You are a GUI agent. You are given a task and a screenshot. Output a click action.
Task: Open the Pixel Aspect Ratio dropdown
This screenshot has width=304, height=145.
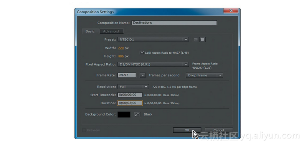[153, 64]
